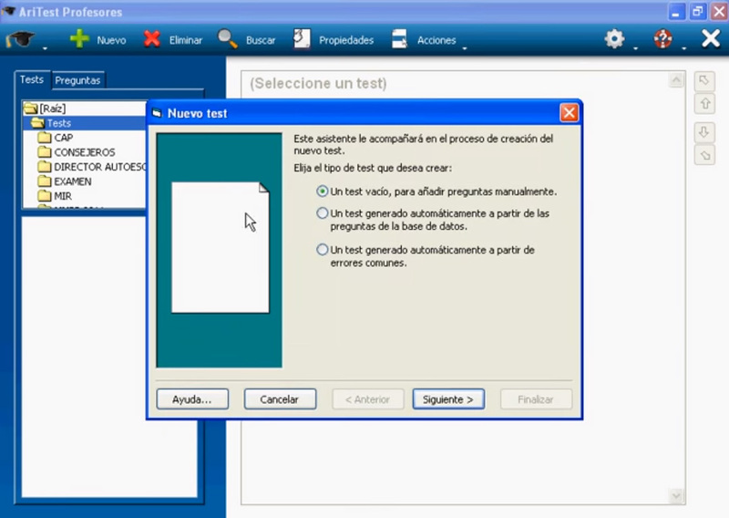Click the Acciones toolbar icon
The image size is (729, 518).
(399, 39)
